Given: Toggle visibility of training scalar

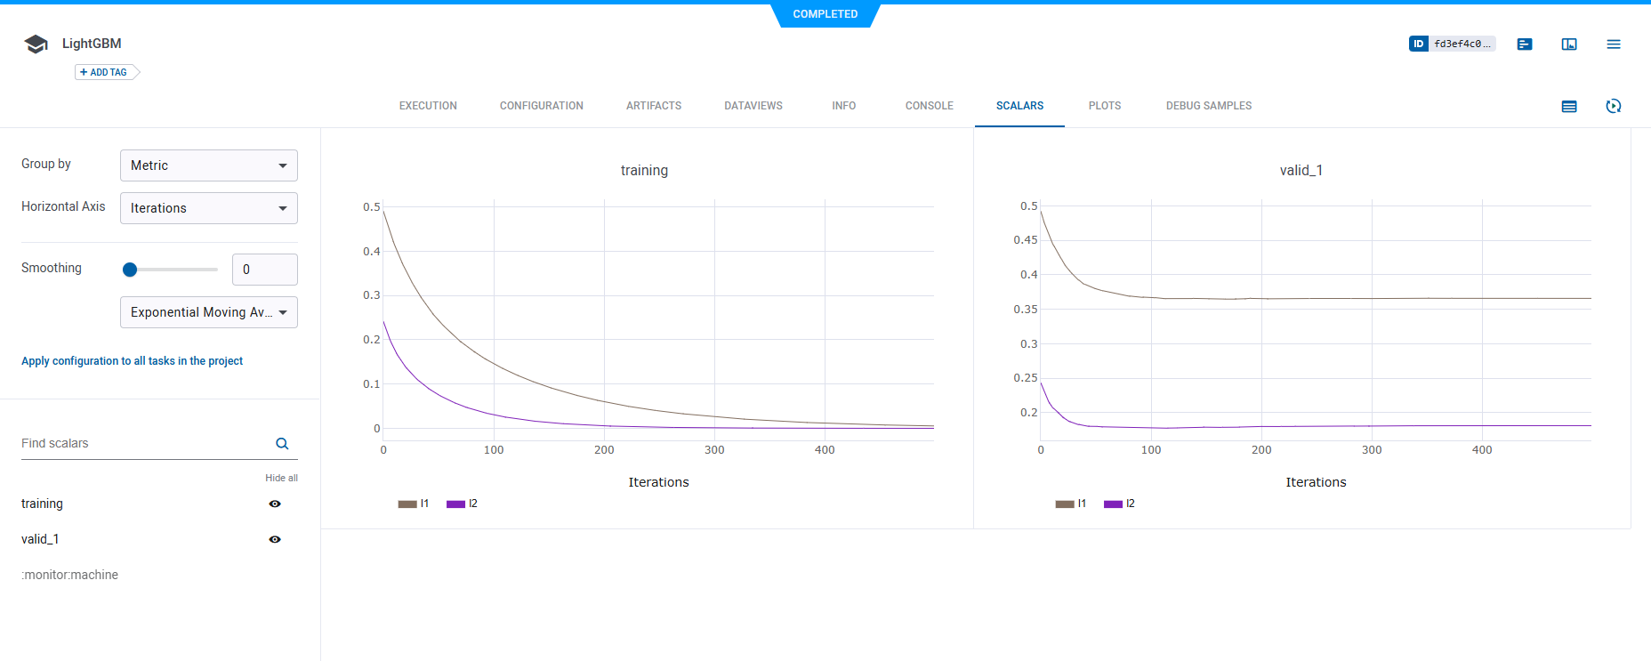Looking at the screenshot, I should (x=275, y=504).
